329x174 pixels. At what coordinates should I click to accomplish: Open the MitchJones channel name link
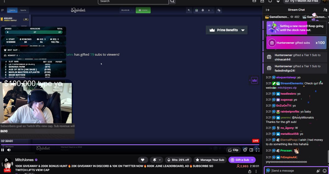(24, 160)
